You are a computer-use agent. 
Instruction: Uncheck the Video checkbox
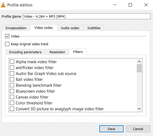click(7, 36)
